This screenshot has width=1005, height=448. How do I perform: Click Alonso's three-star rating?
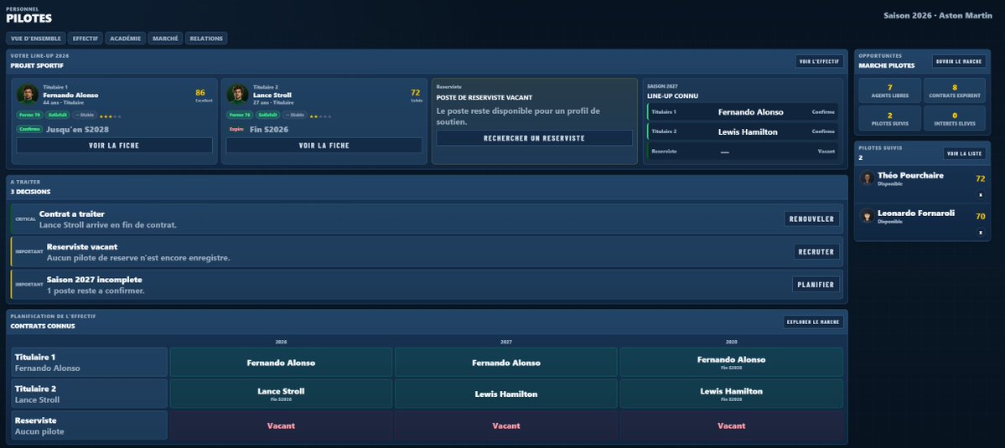tap(111, 116)
